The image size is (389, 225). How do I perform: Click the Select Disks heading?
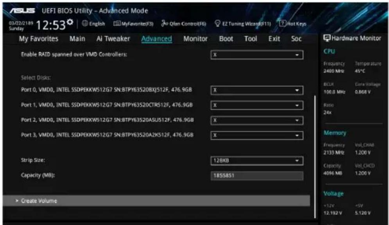(x=36, y=78)
